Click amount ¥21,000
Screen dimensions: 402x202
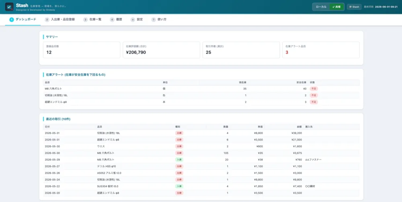pos(297,139)
